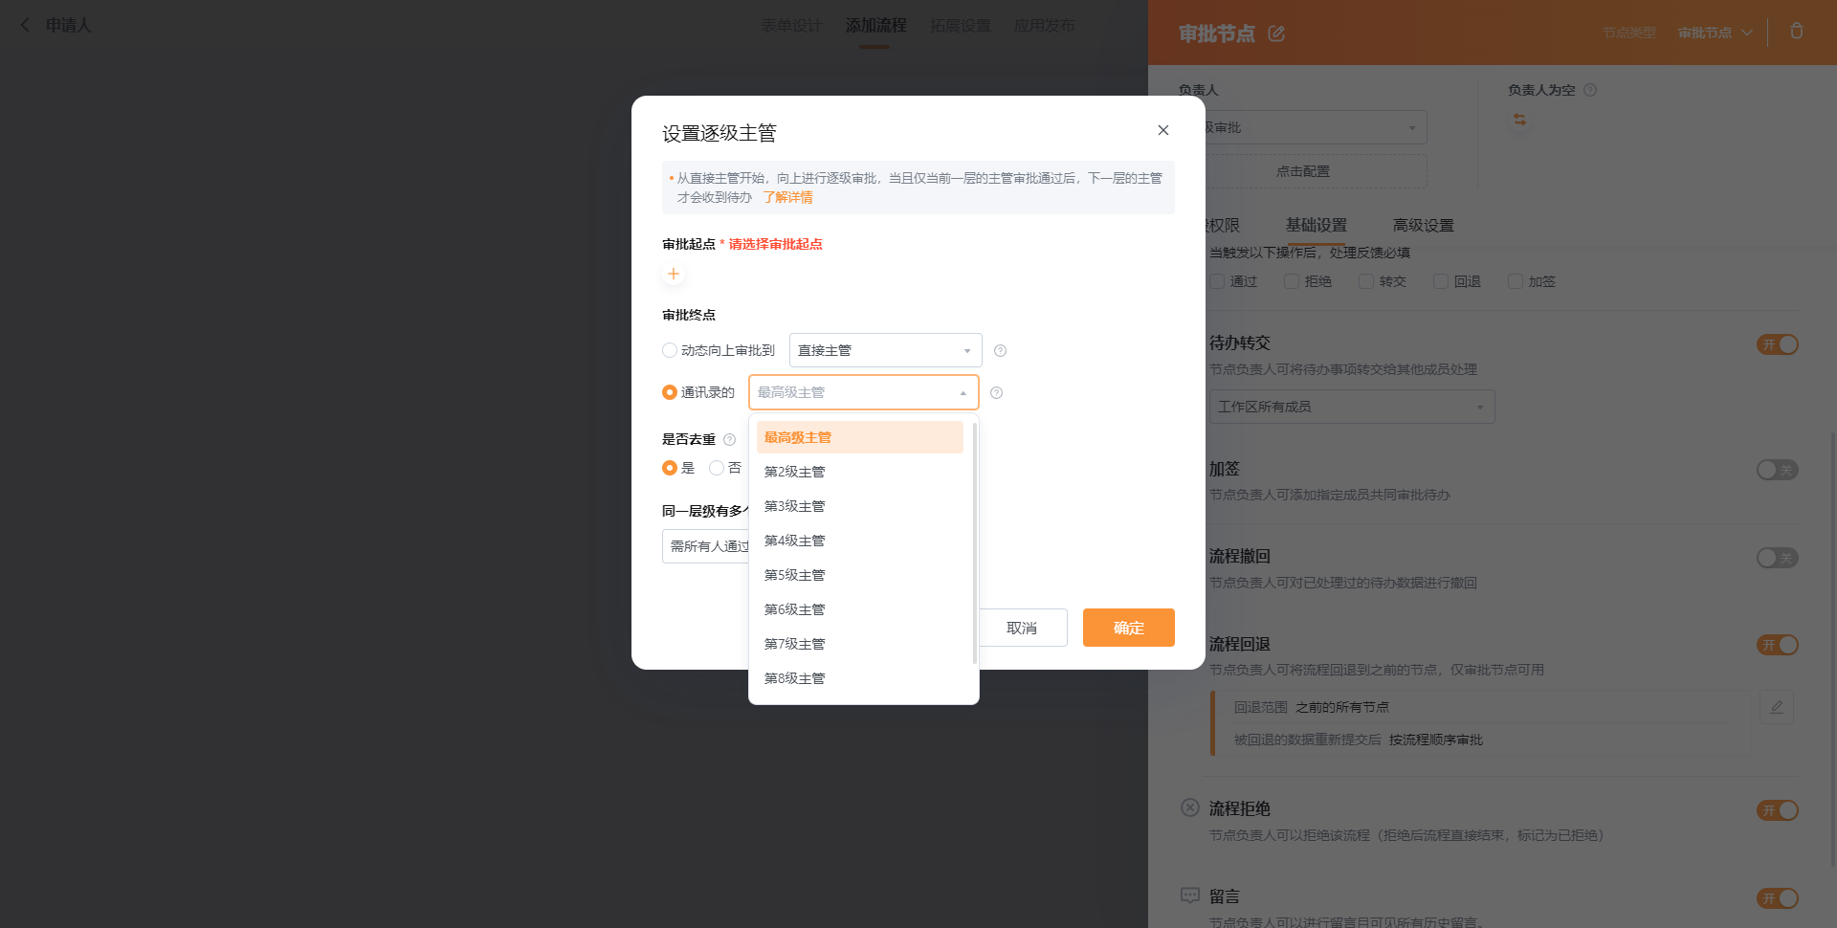Screen dimensions: 1837x928
Task: Toggle the 加签 switch
Action: [1778, 470]
